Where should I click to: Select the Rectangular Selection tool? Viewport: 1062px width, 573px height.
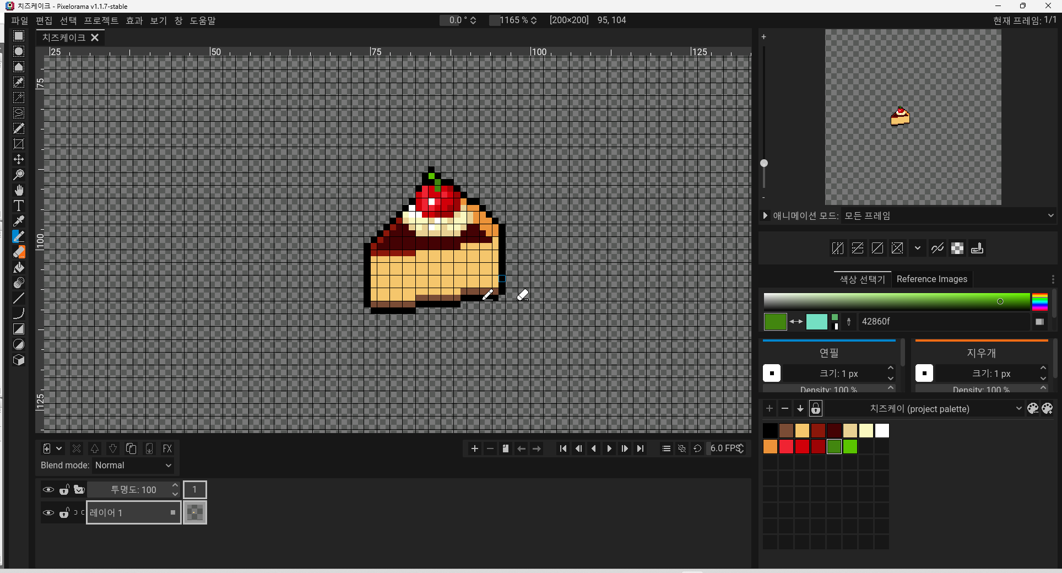coord(19,36)
